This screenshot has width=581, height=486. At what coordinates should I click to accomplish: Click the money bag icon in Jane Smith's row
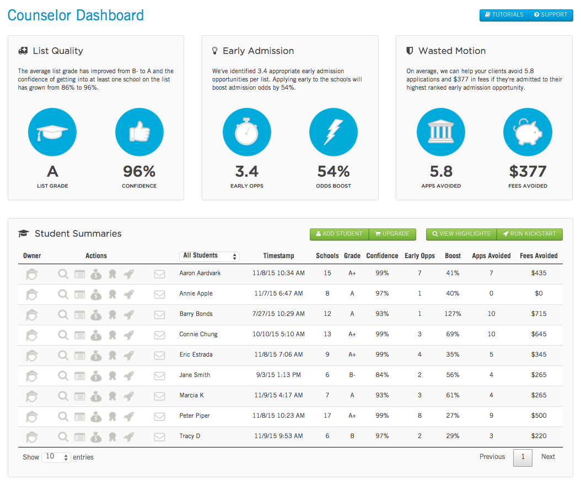coord(96,376)
